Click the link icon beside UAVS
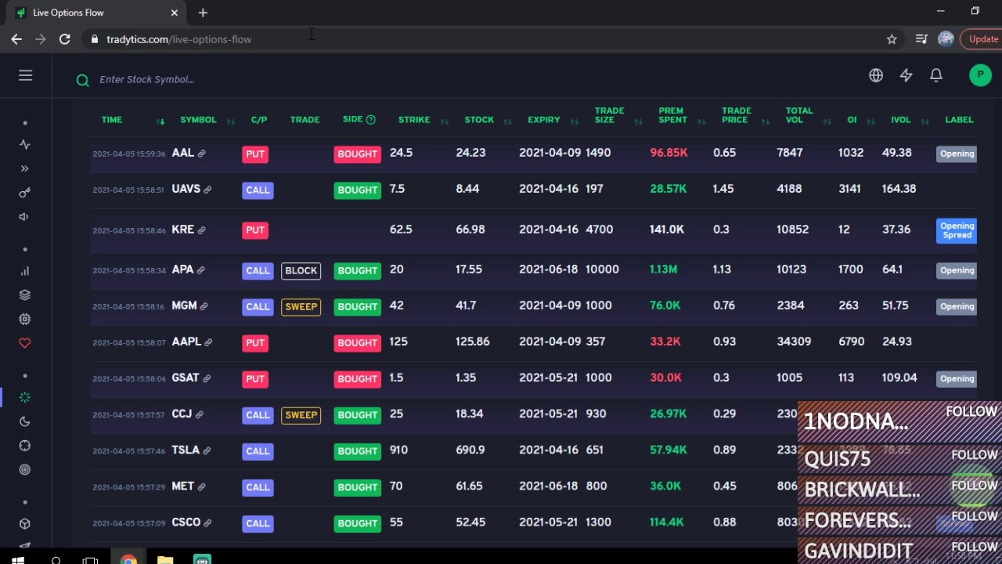This screenshot has height=564, width=1002. [207, 190]
